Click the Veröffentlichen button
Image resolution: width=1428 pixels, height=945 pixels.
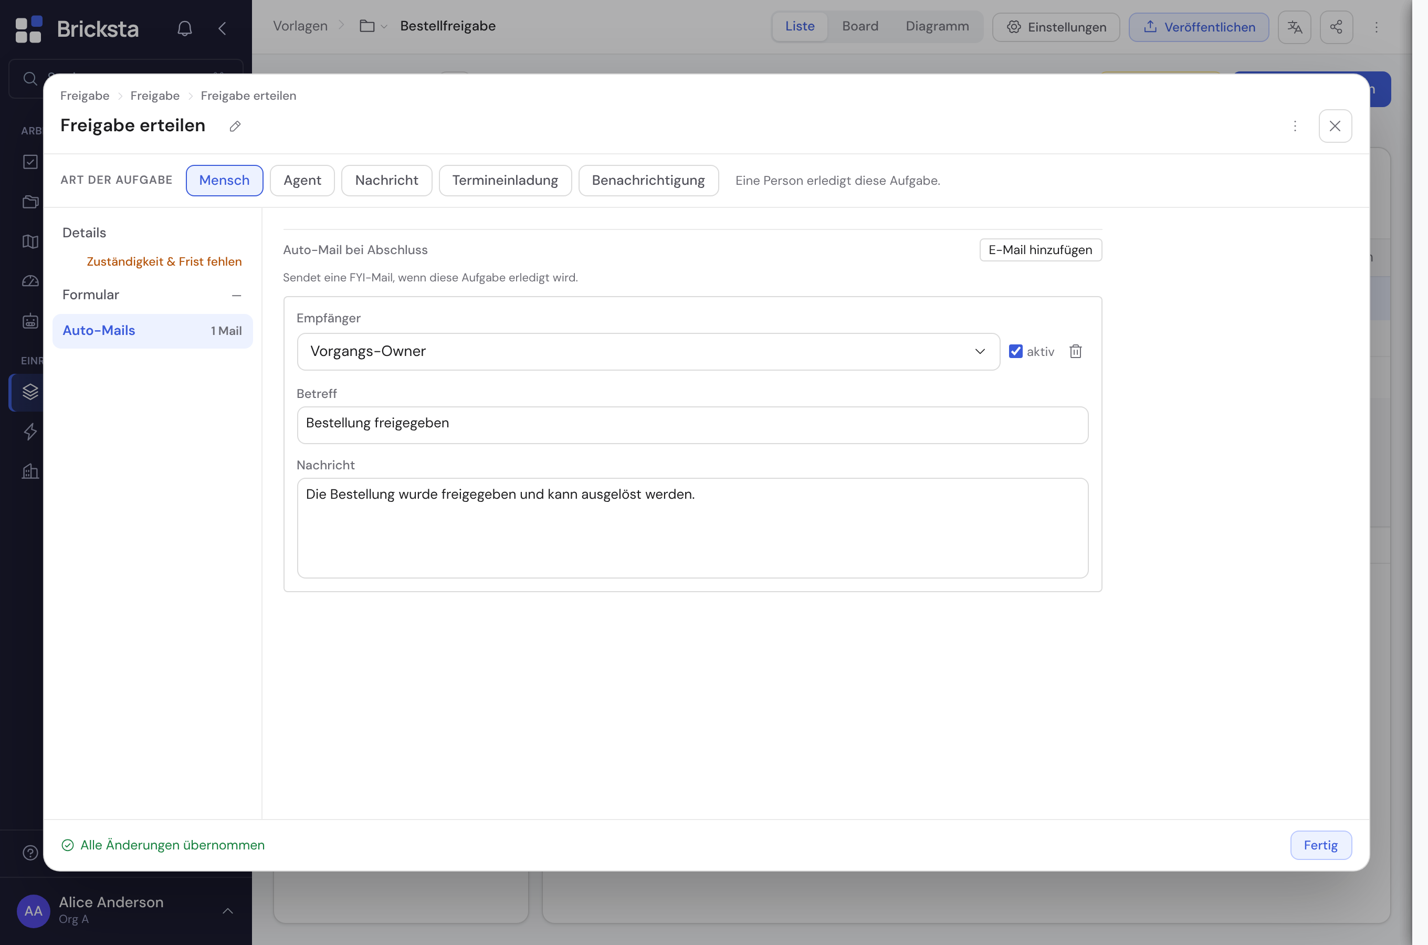1199,27
